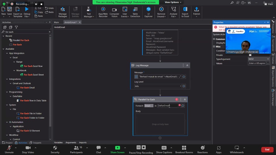Collapse the Available activities group
The width and height of the screenshot is (276, 155).
click(x=3, y=49)
